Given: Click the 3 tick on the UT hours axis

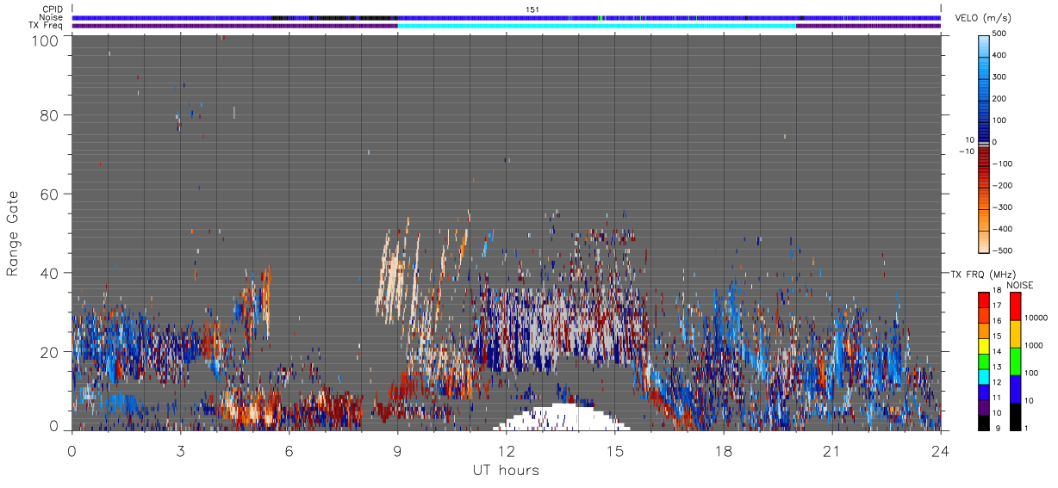Looking at the screenshot, I should pos(180,450).
